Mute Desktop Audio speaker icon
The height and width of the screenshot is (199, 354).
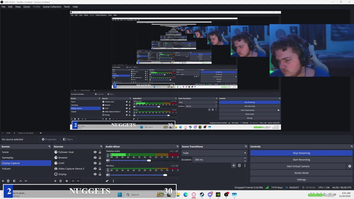click(108, 160)
